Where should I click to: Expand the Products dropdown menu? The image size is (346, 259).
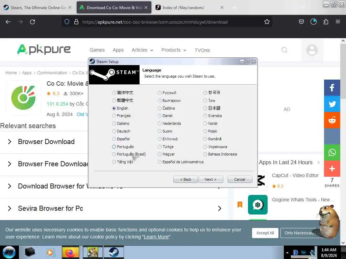(174, 50)
